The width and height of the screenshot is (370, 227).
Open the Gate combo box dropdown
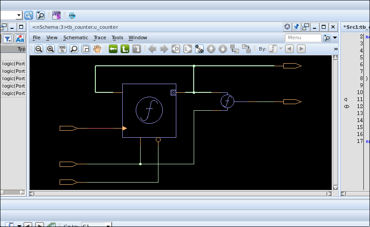point(108,225)
